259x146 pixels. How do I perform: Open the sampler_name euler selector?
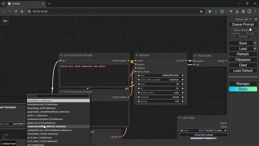tap(161, 93)
